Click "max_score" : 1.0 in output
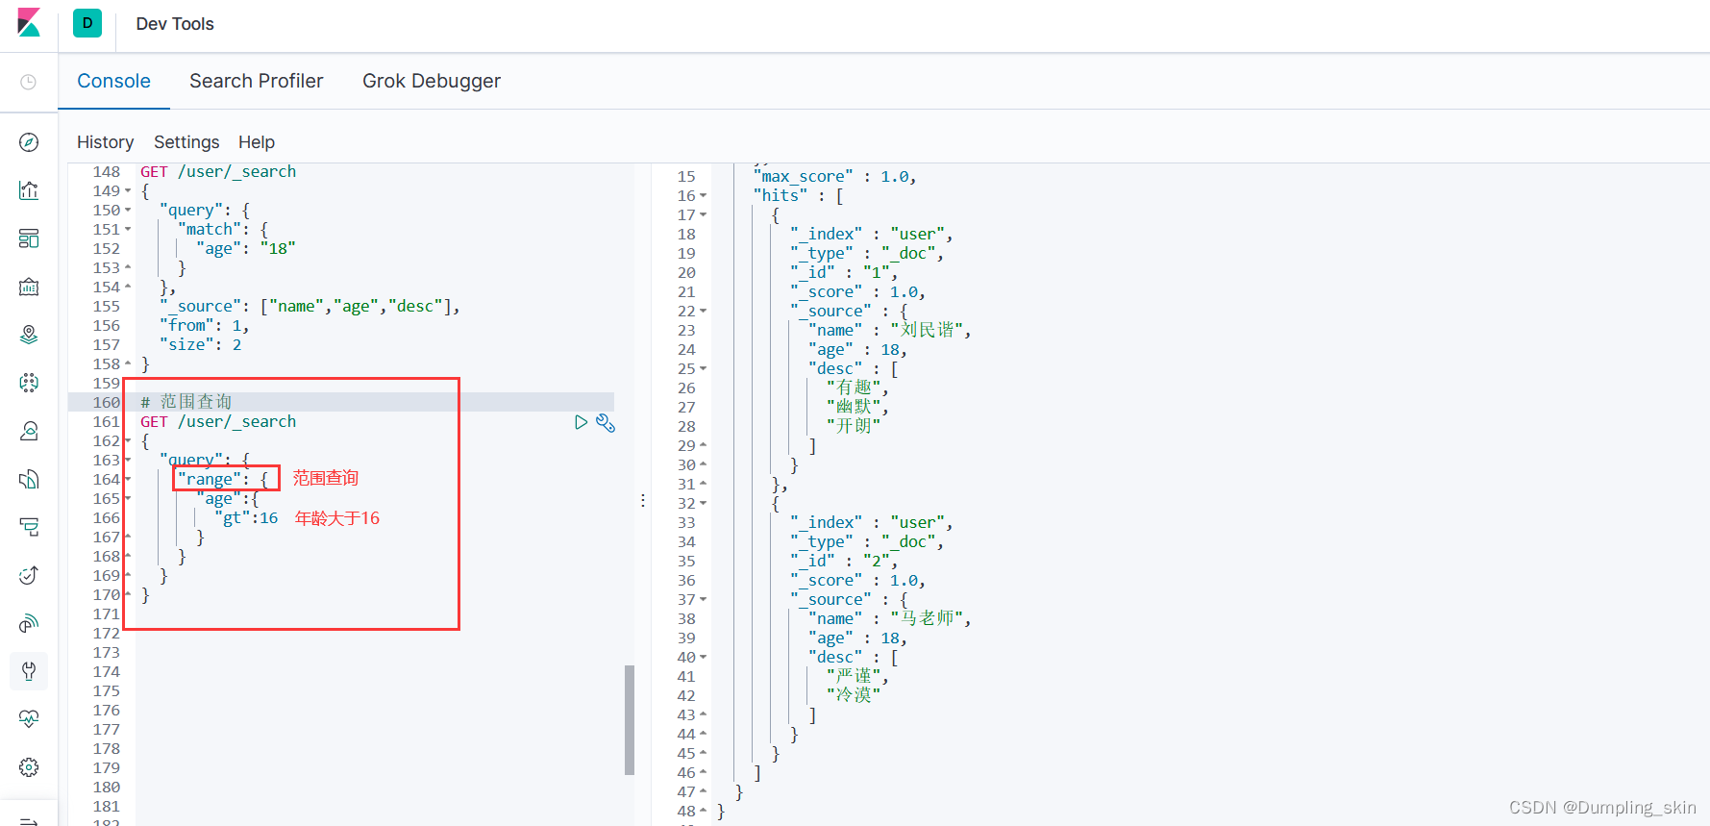1710x826 pixels. tap(834, 176)
